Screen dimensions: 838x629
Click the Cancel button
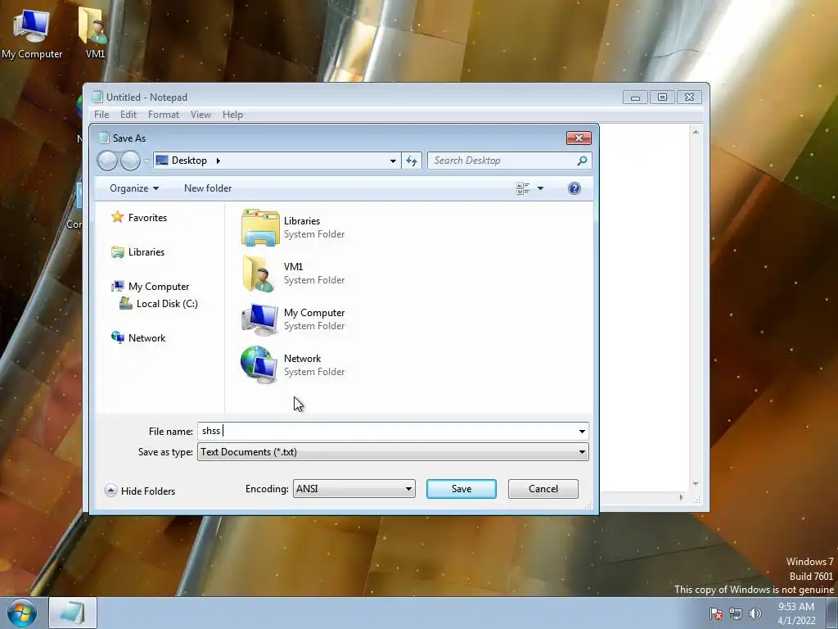tap(543, 489)
